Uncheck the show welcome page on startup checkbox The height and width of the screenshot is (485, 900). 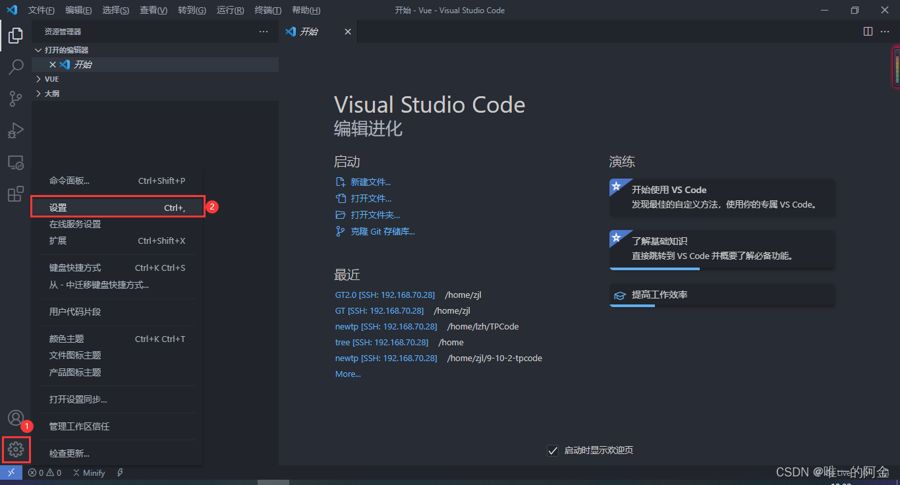553,451
